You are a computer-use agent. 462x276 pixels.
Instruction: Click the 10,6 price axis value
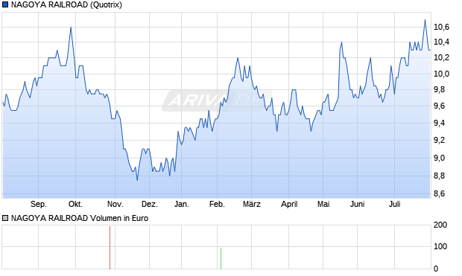pyautogui.click(x=441, y=27)
